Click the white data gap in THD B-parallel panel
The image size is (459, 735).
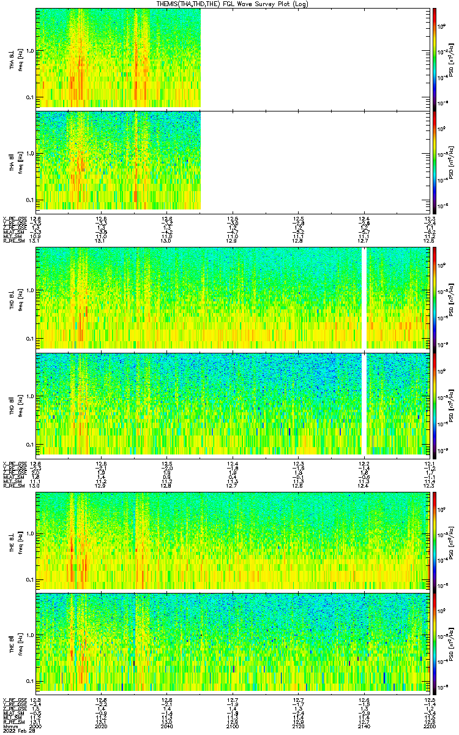tap(365, 404)
